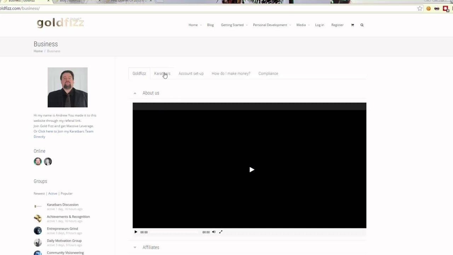Open Daily Motivation Group link
This screenshot has height=255, width=453.
coord(64,241)
